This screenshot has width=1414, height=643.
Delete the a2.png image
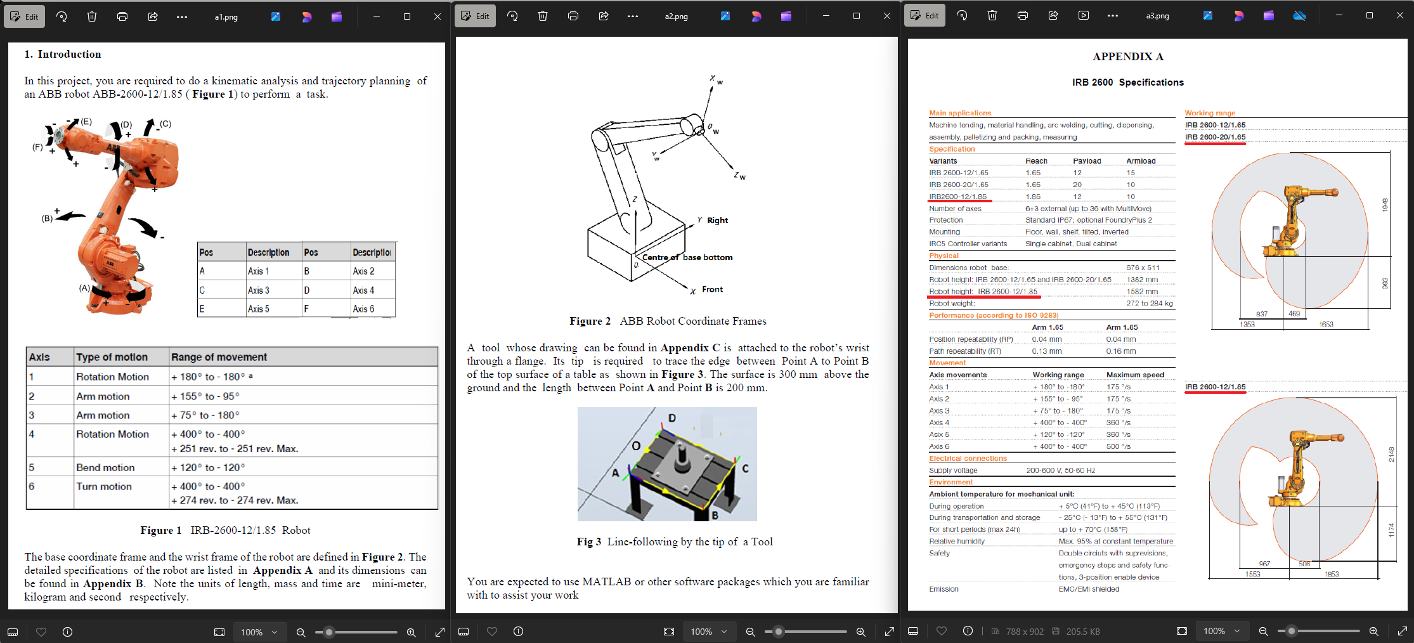point(543,16)
